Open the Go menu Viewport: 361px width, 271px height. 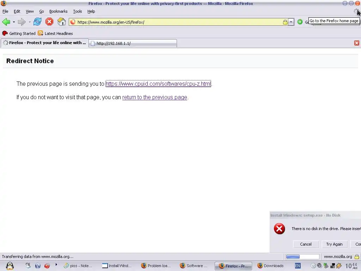coord(42,11)
